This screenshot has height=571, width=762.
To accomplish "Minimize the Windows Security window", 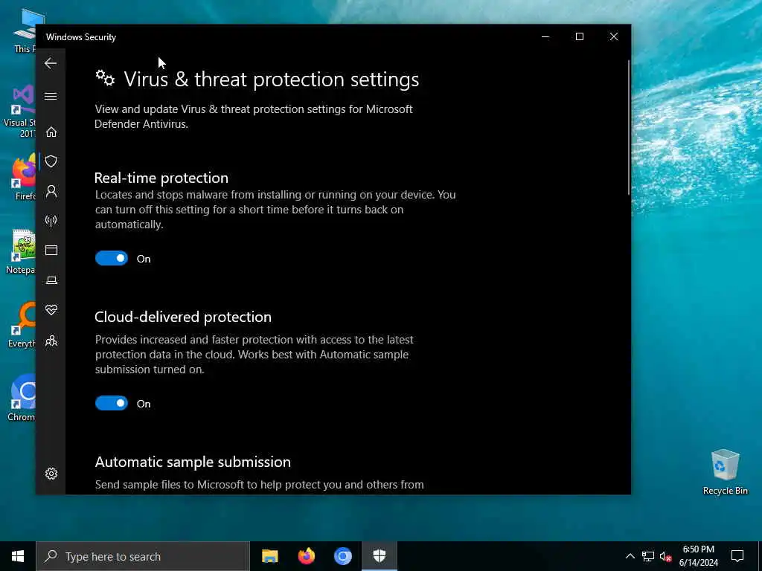I will [545, 37].
